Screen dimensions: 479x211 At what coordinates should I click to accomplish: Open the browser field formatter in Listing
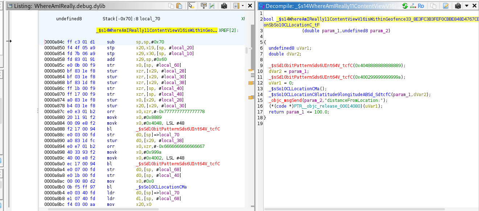point(203,6)
